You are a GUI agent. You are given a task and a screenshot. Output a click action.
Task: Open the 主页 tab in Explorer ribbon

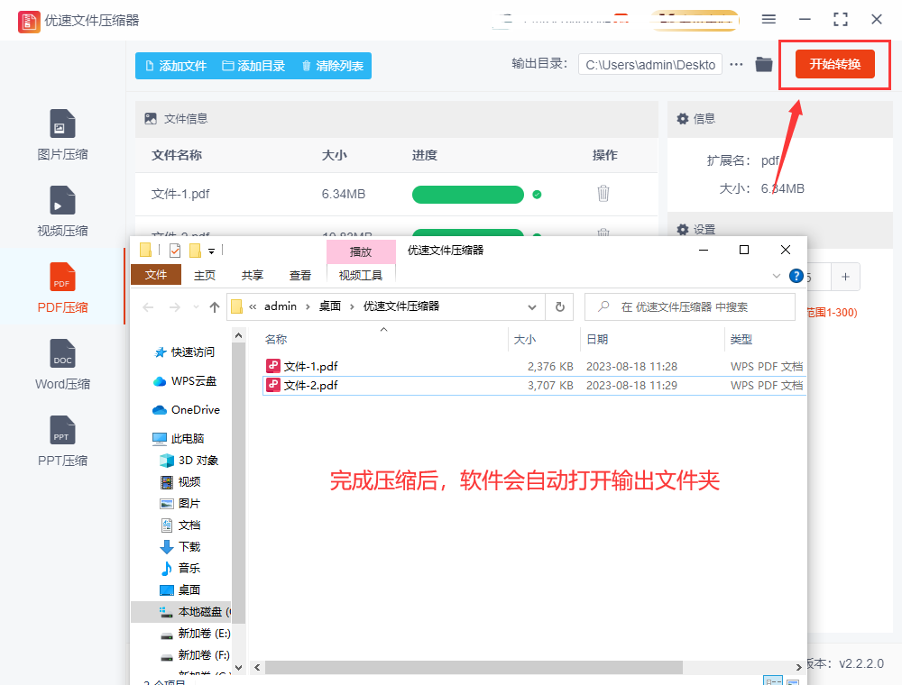point(204,275)
